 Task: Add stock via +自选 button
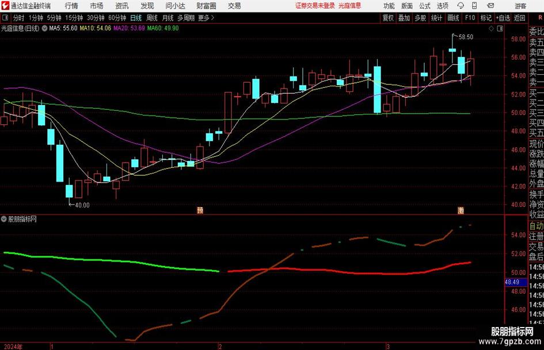pos(503,18)
